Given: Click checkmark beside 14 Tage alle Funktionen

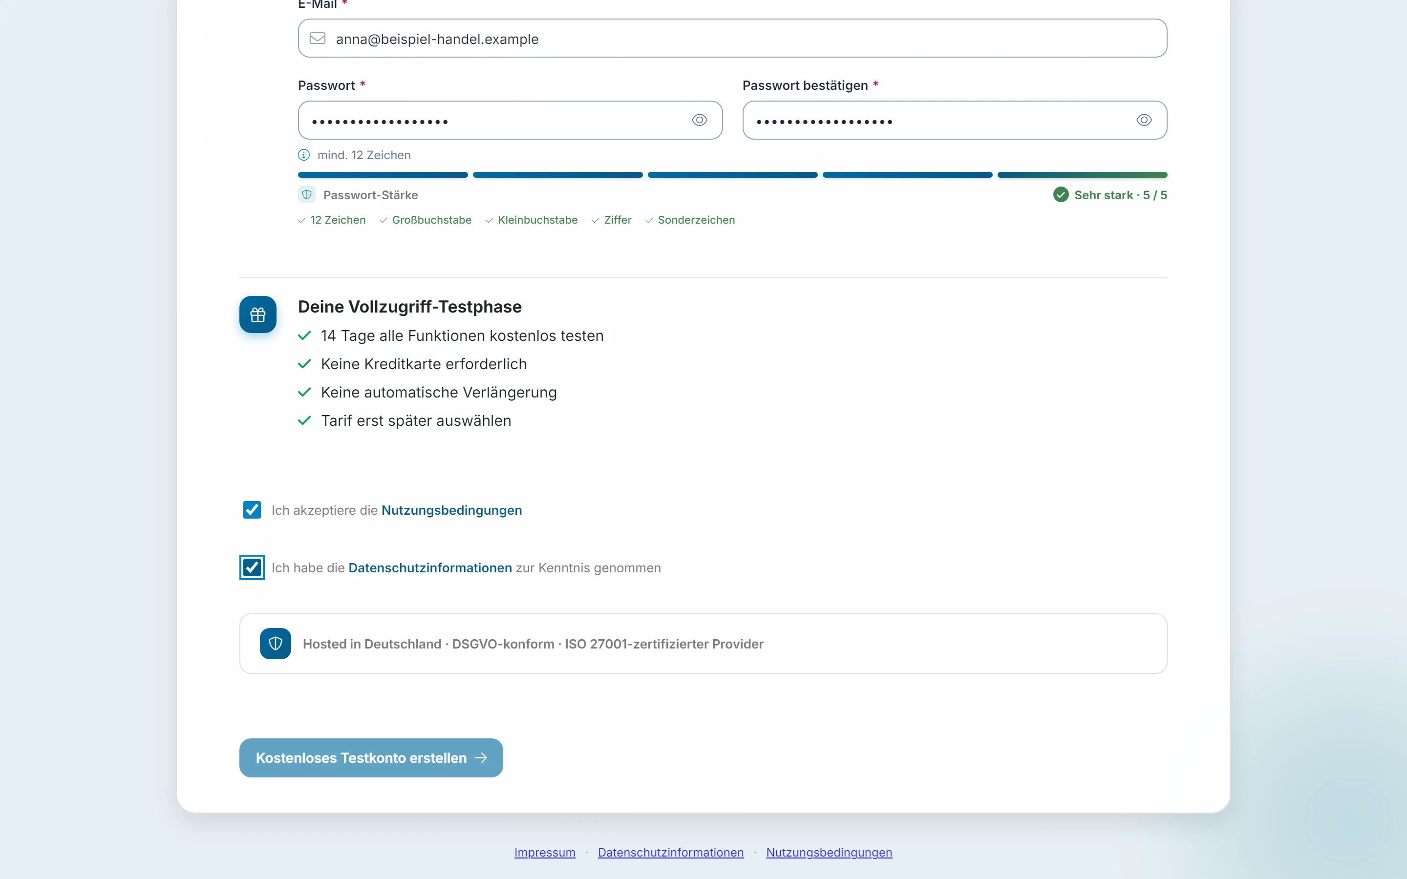Looking at the screenshot, I should pos(305,336).
